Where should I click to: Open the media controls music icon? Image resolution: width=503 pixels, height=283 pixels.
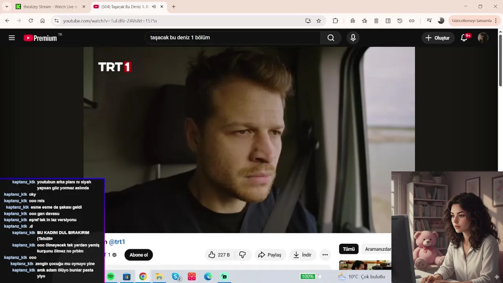tap(429, 21)
